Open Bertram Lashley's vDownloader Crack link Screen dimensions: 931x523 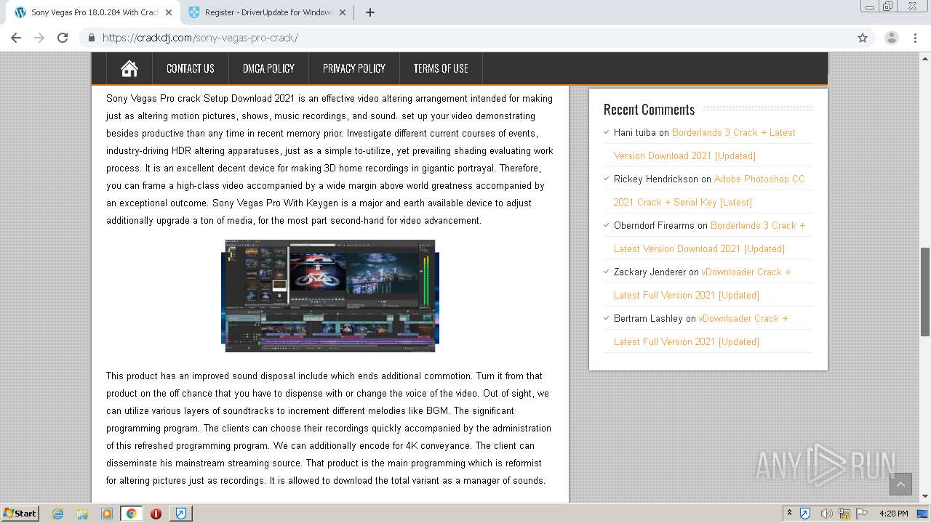click(x=701, y=330)
